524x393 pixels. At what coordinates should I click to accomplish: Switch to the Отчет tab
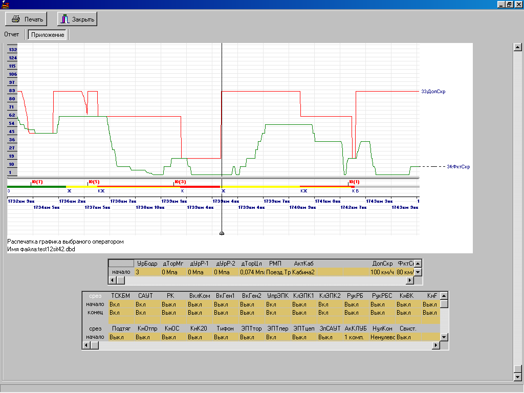(x=12, y=34)
